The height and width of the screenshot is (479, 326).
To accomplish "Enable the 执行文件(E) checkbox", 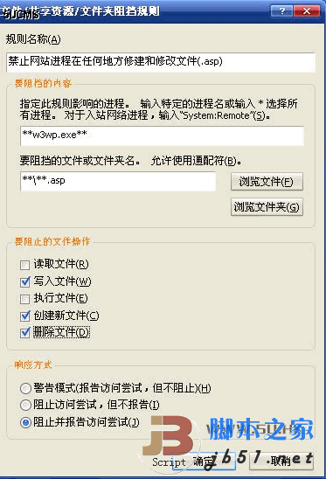I will (x=24, y=299).
